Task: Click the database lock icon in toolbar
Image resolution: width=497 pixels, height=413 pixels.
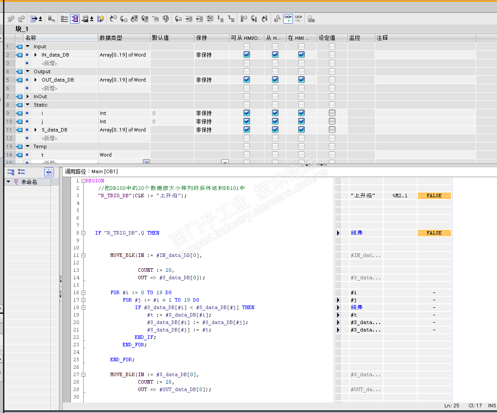Action: tap(310, 19)
